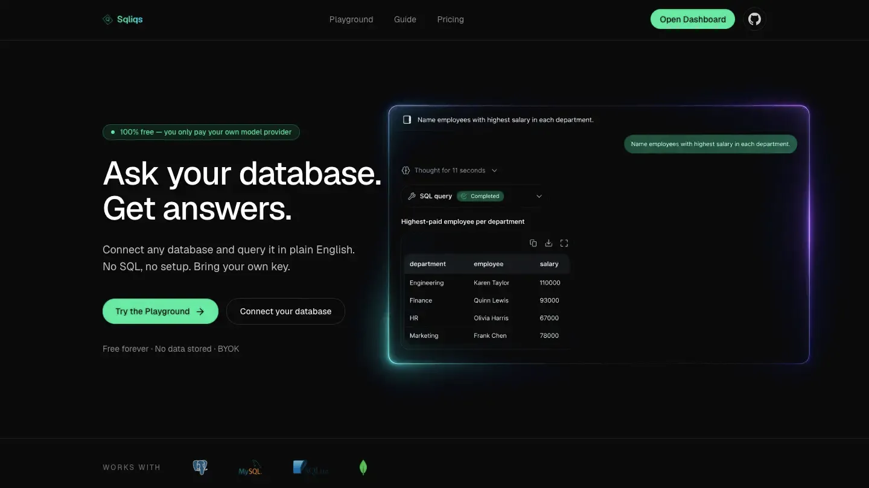Click the demo window title text

click(x=506, y=120)
